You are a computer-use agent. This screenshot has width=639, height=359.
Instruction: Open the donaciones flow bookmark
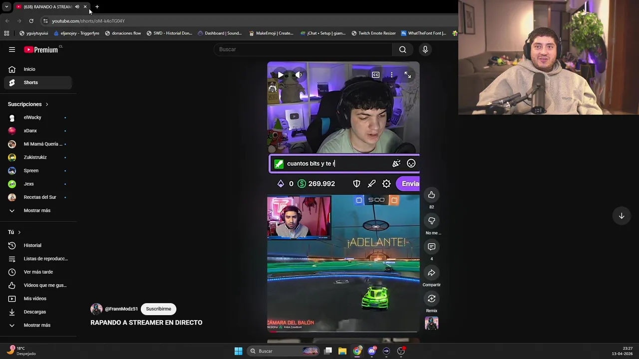123,33
